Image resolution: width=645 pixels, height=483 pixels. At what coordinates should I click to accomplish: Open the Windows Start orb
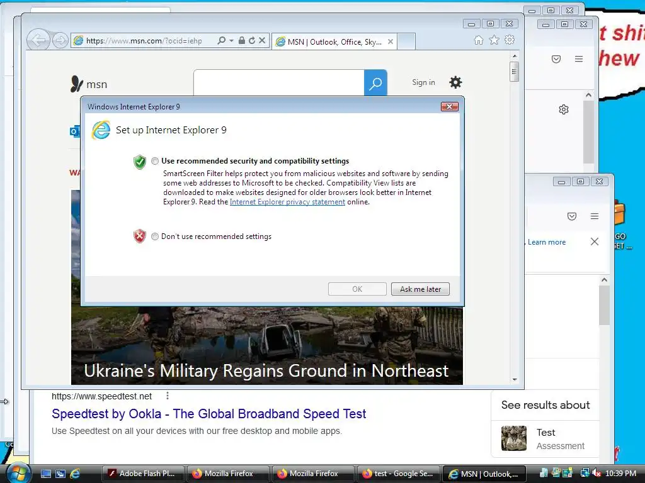18,474
